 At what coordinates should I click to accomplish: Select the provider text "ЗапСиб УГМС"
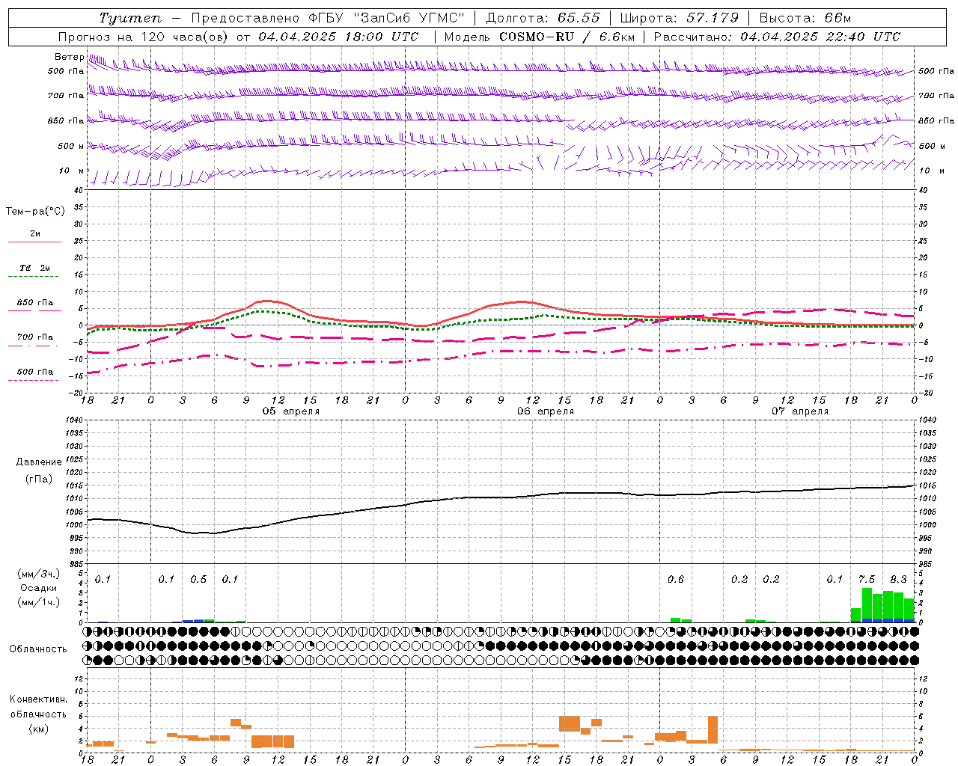pyautogui.click(x=409, y=18)
